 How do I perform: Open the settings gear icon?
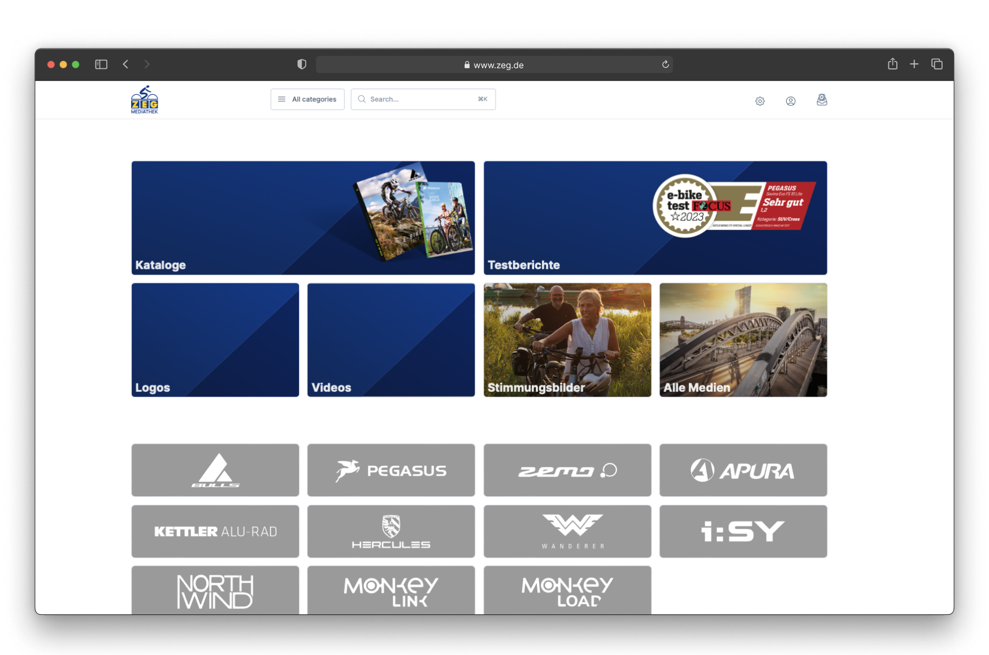click(760, 101)
